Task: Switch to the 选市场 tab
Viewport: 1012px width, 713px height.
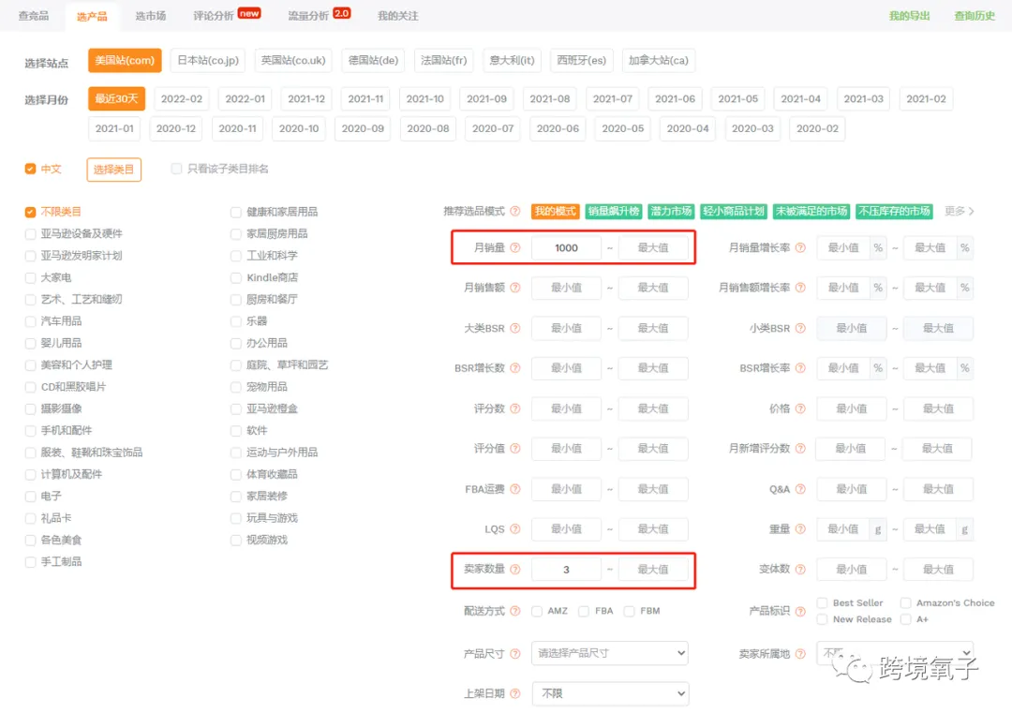Action: pyautogui.click(x=150, y=16)
